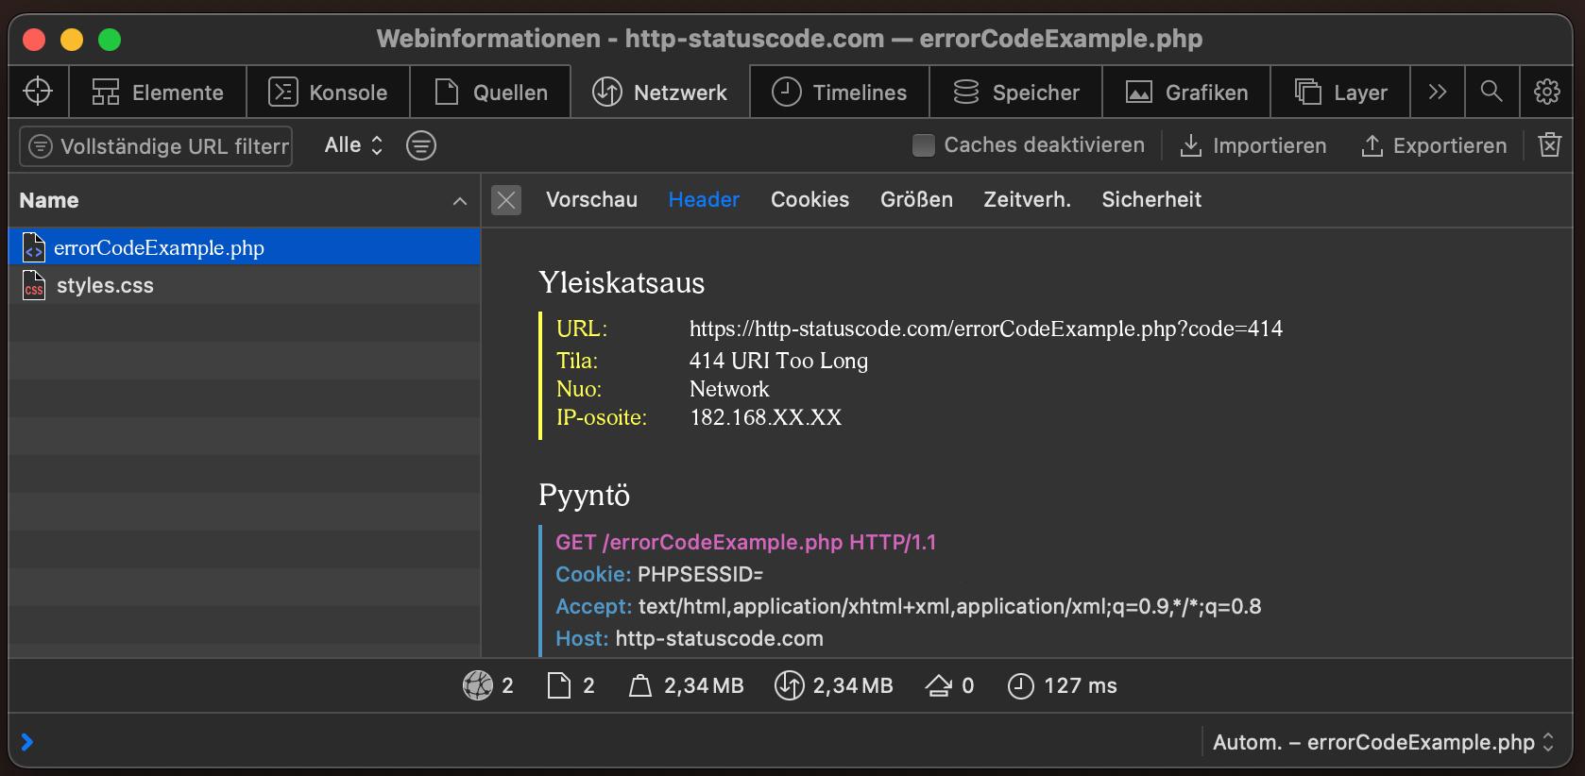1585x776 pixels.
Task: Open the search magnifier icon
Action: coord(1491,92)
